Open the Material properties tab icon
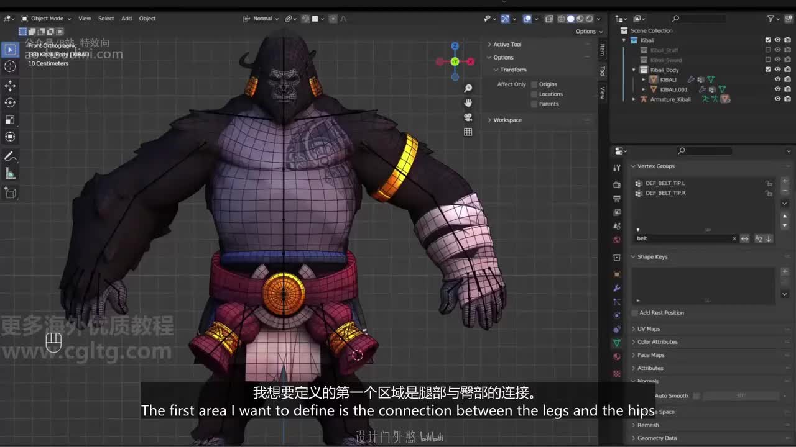 point(617,356)
